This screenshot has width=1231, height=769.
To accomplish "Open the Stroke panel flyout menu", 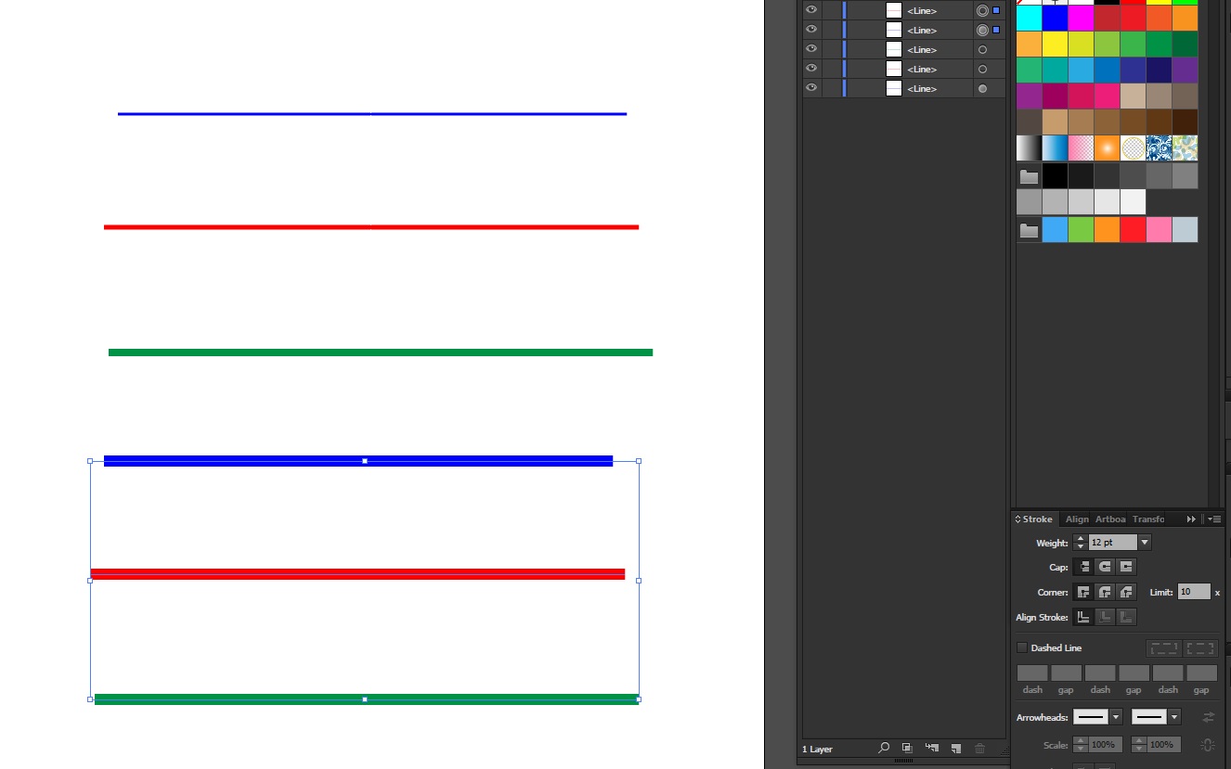I will pyautogui.click(x=1214, y=519).
